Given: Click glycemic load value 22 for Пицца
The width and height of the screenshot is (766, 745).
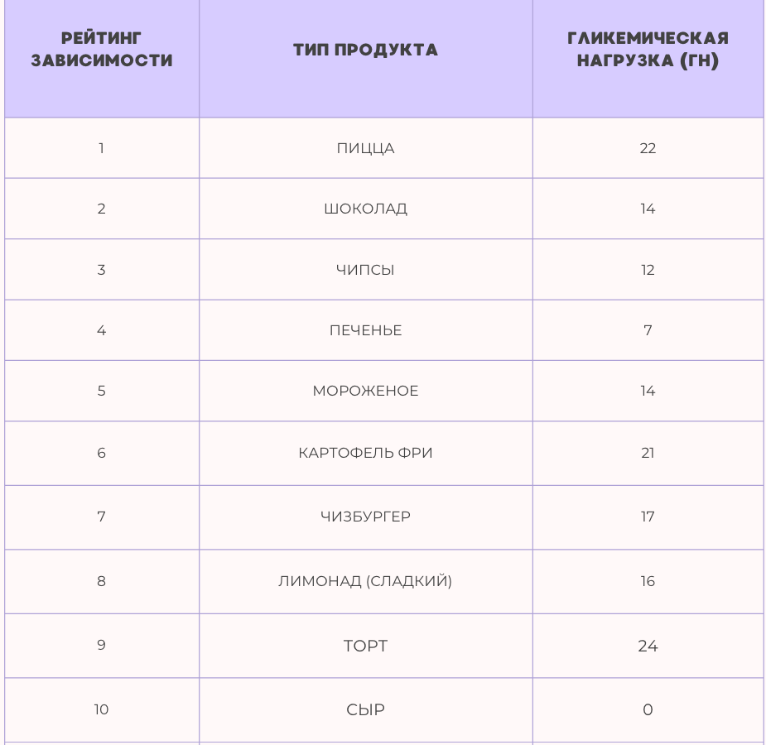Looking at the screenshot, I should coord(648,148).
